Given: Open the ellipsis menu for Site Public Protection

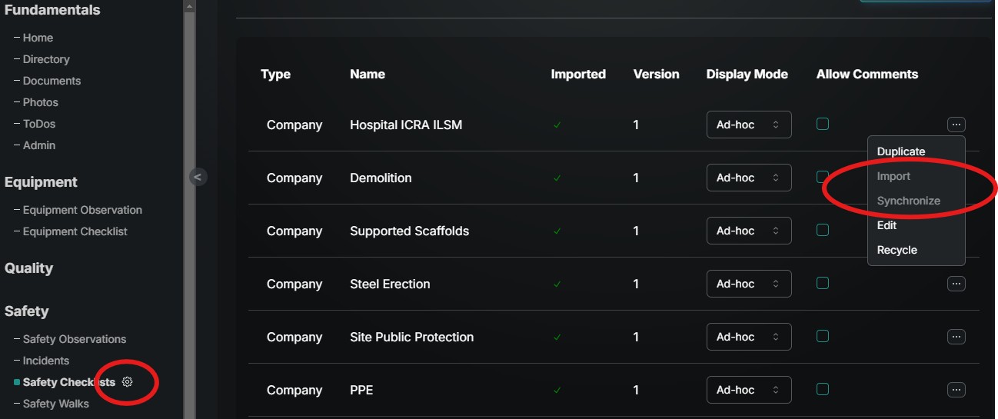Looking at the screenshot, I should (x=956, y=337).
